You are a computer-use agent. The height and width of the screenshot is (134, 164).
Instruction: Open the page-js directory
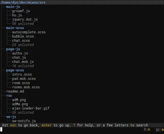coord(13,49)
